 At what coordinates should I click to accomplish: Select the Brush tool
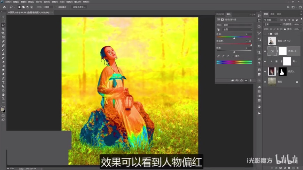(3, 50)
